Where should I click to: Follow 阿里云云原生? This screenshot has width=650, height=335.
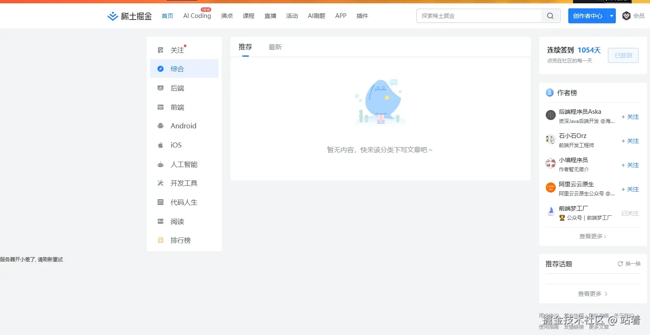pos(630,189)
